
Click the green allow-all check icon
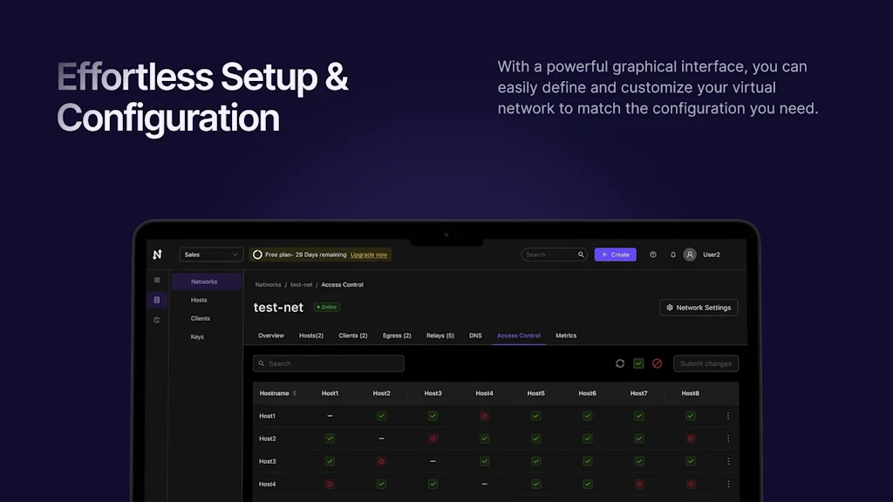(x=638, y=363)
